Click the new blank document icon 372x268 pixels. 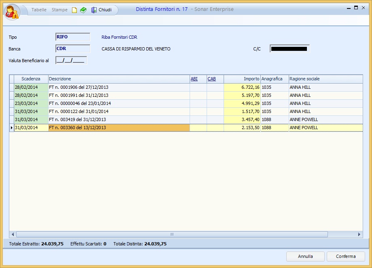coord(74,10)
